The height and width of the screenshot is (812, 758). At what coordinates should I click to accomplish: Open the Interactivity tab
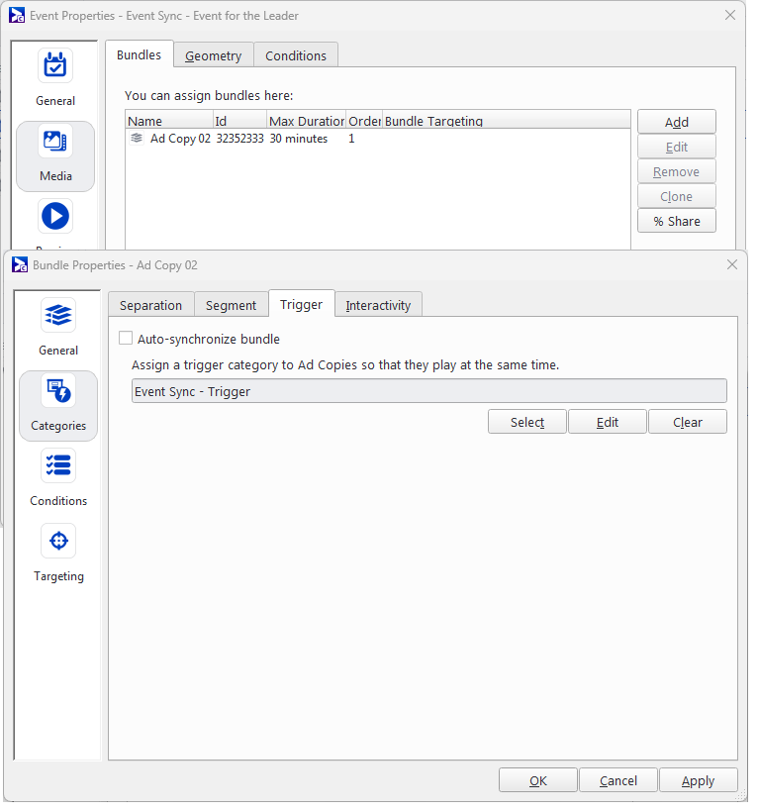378,305
